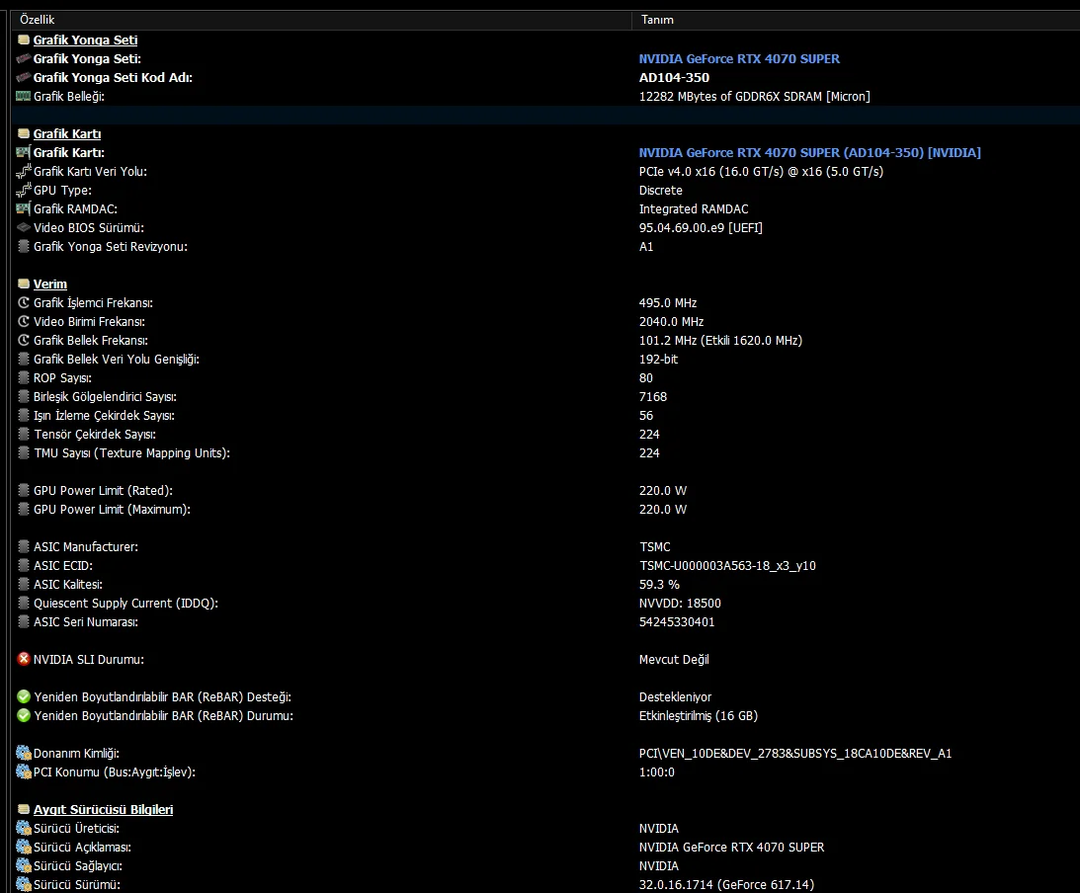Screen dimensions: 1080x893
Task: Select the driver version 32.0.16.1714 value
Action: [726, 885]
